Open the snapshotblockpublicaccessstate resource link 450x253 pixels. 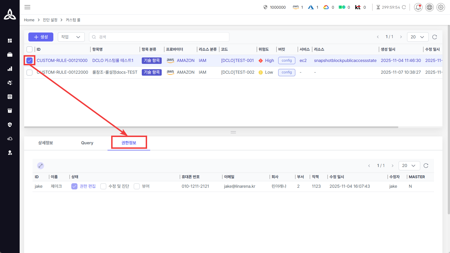[x=345, y=61]
